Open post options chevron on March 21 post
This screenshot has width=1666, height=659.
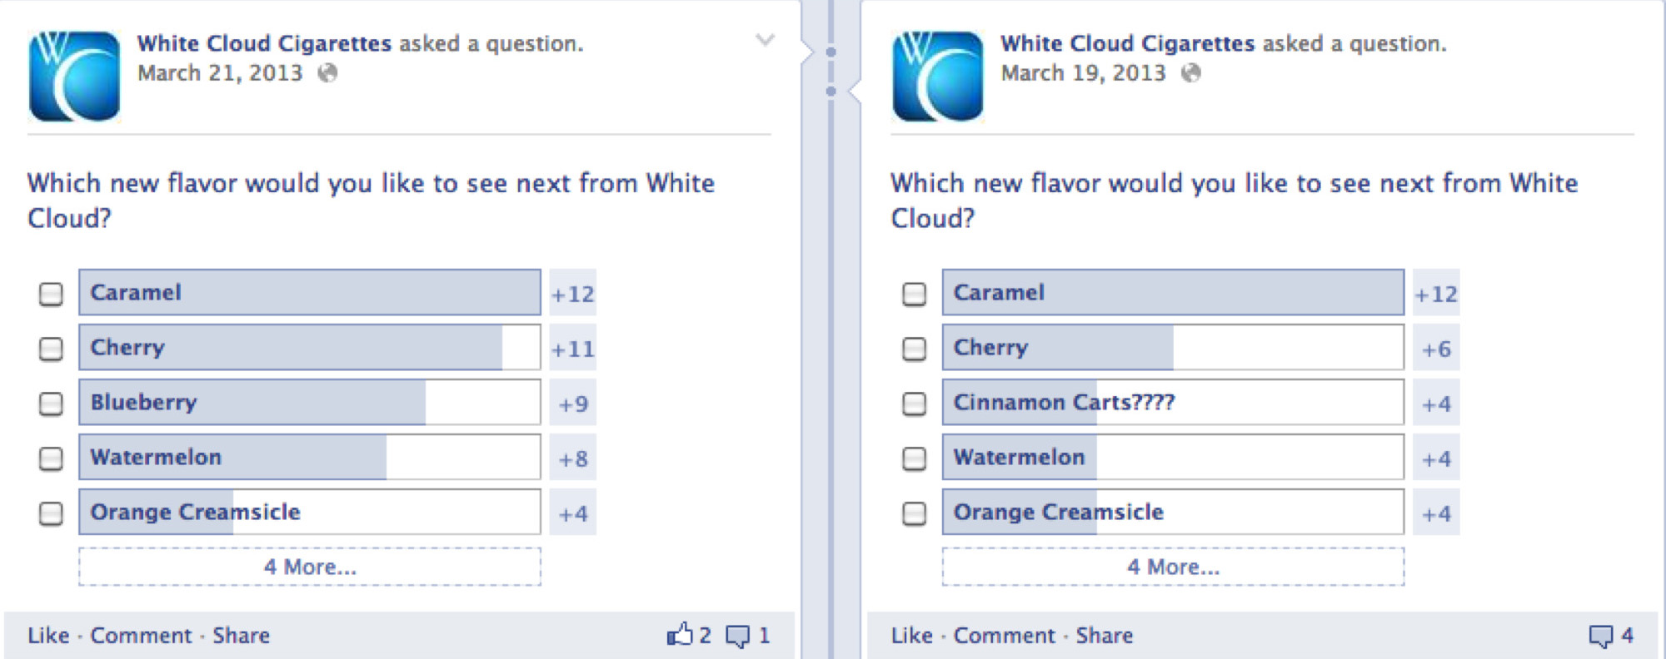(765, 40)
